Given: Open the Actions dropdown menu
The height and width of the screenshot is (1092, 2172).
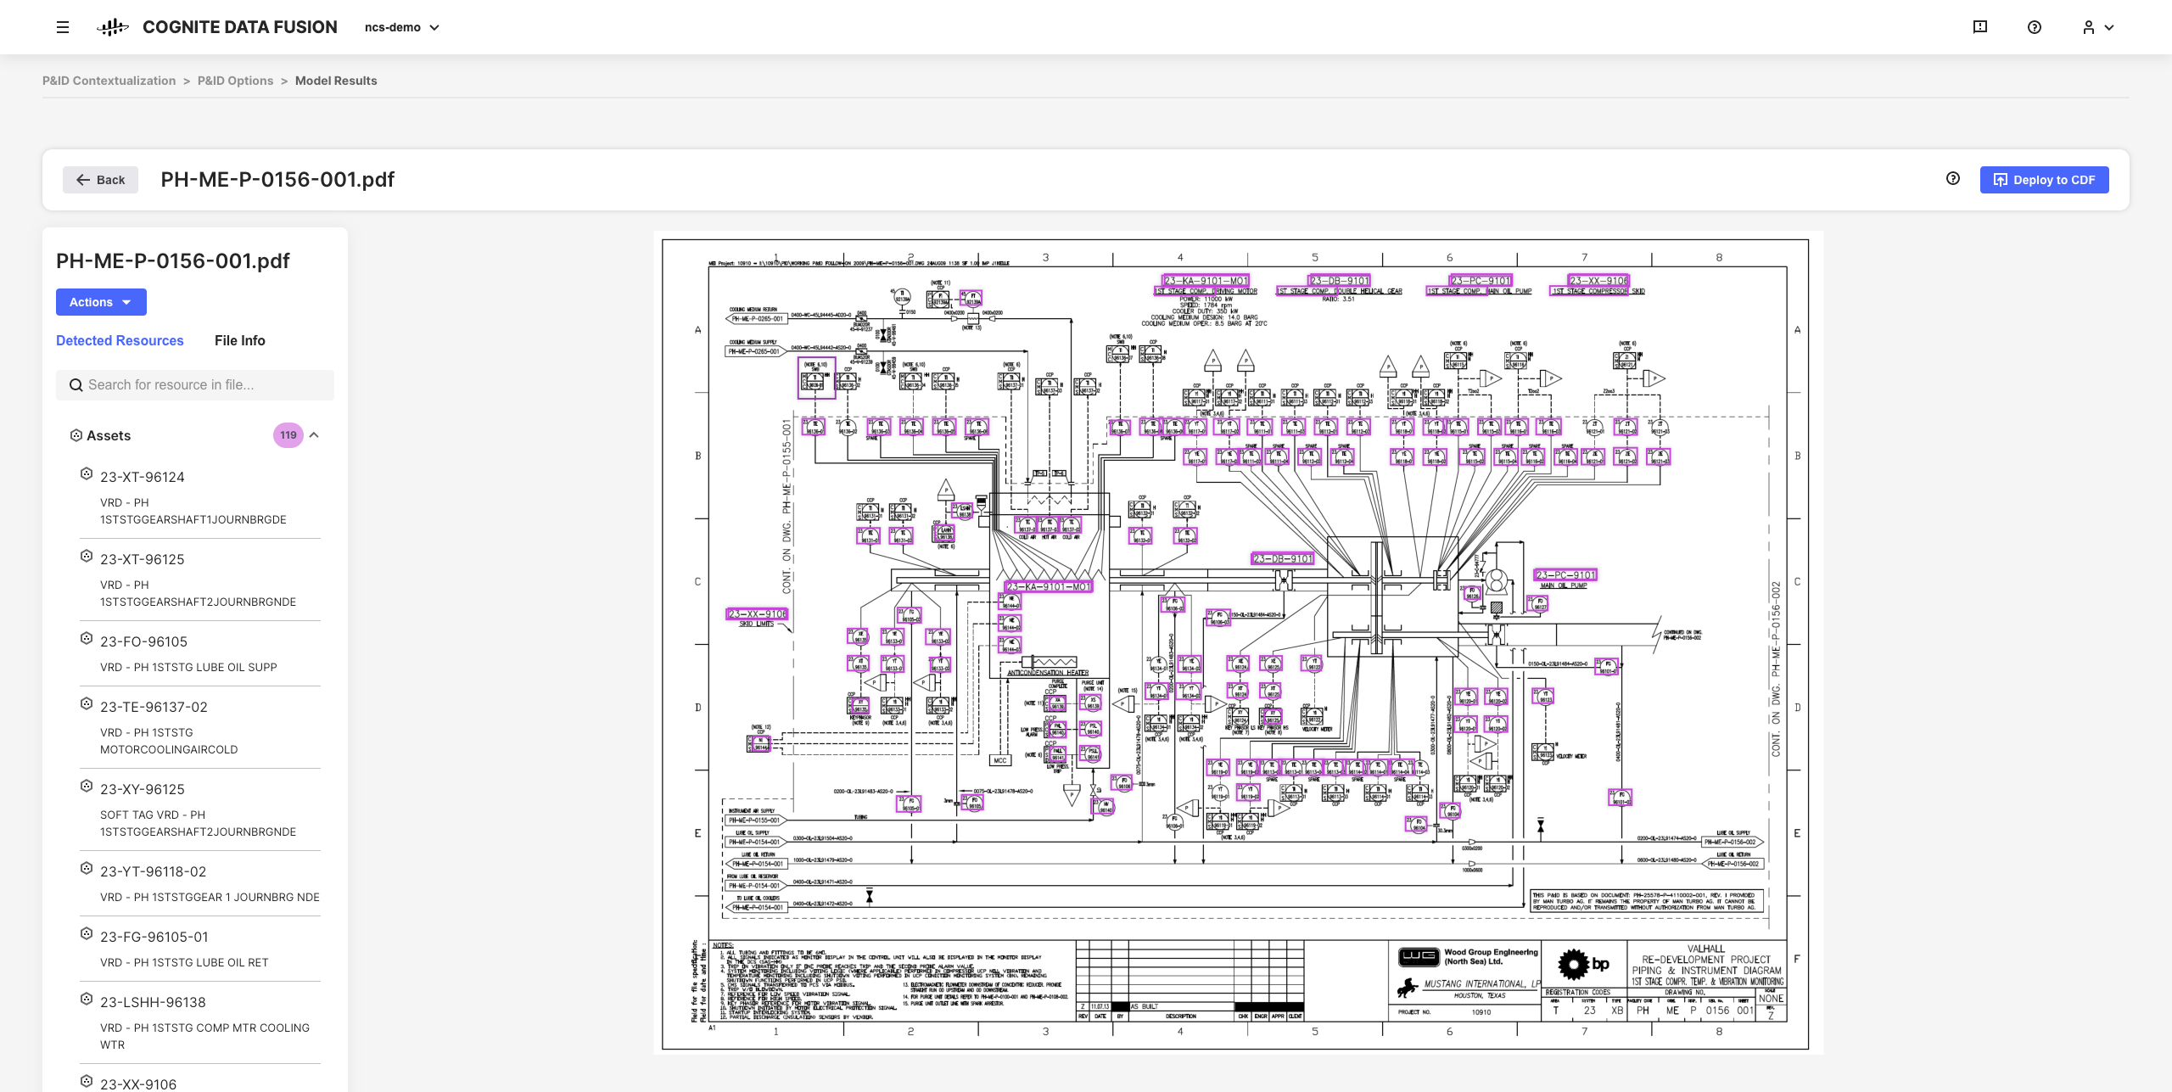Looking at the screenshot, I should 100,301.
